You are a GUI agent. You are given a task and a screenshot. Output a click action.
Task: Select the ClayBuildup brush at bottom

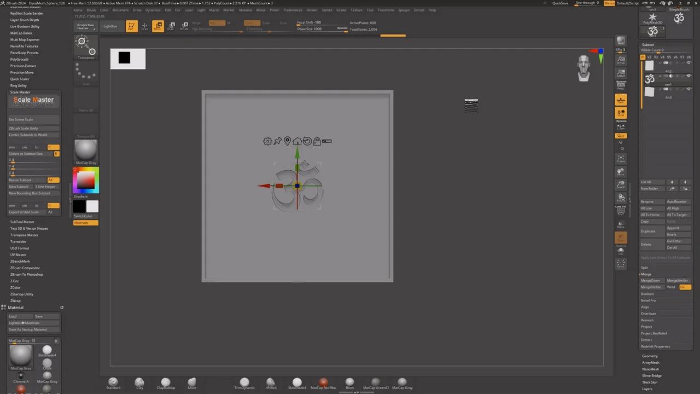(166, 384)
